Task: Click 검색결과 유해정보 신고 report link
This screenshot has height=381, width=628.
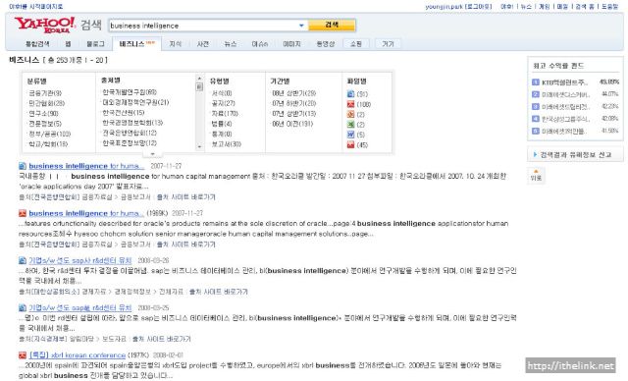Action: pyautogui.click(x=575, y=154)
